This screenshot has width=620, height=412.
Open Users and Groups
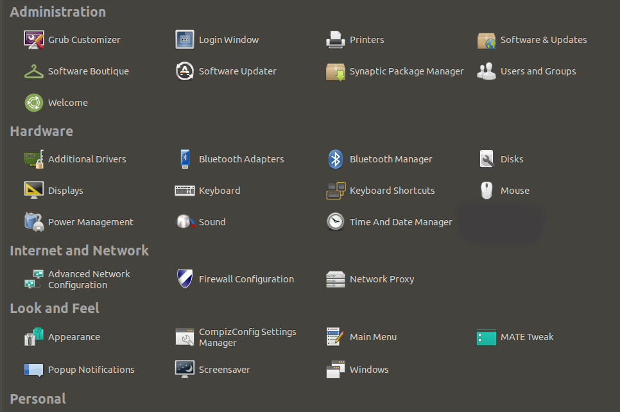coord(538,71)
